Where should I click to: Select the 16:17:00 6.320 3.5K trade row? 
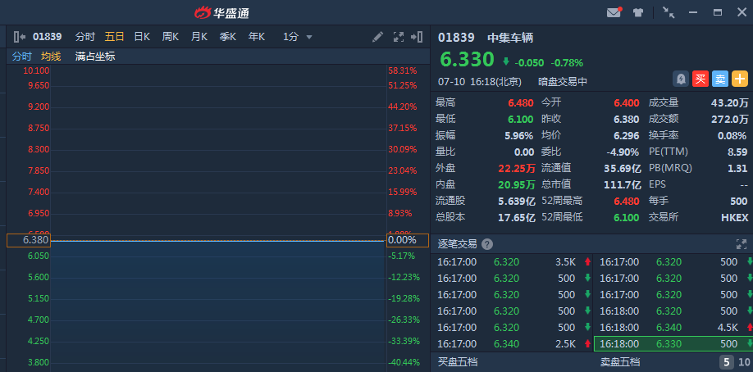[513, 262]
